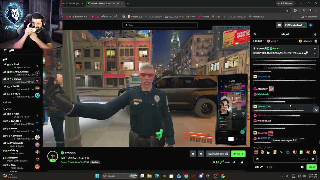Viewport: 320px width, 180px height.
Task: Report the stream via the warning triangle
Action: pyautogui.click(x=242, y=162)
